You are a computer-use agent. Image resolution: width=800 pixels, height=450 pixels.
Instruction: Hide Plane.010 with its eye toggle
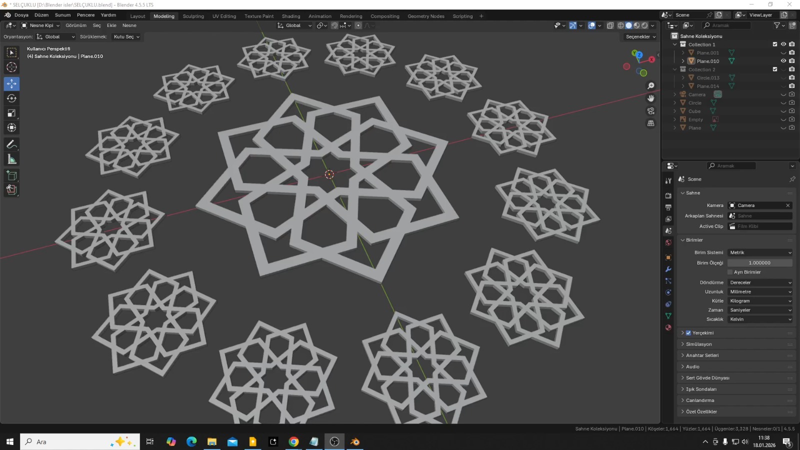pos(783,61)
